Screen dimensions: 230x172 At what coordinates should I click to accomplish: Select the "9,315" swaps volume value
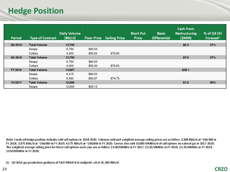click(70, 74)
